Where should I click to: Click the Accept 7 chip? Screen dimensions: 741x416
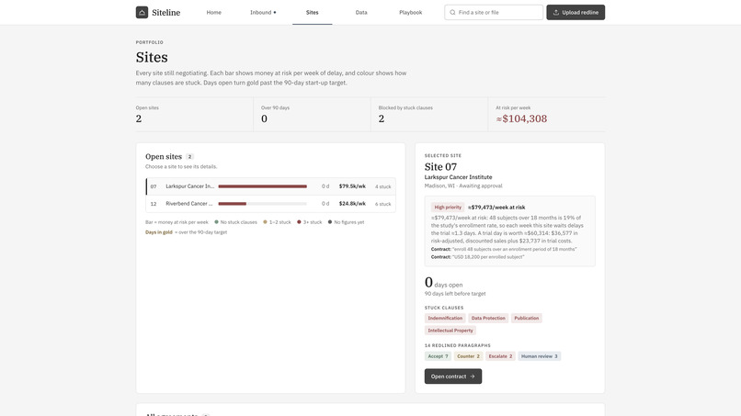click(x=438, y=356)
